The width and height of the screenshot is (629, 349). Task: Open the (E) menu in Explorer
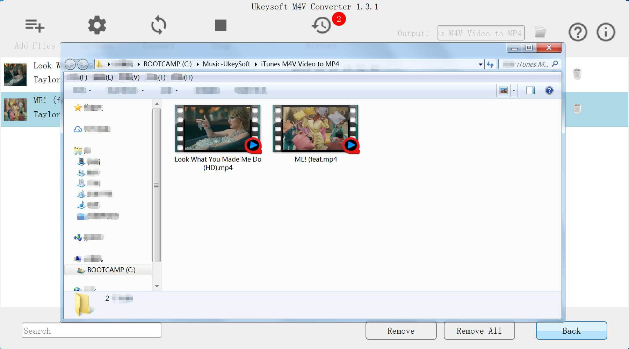(103, 77)
